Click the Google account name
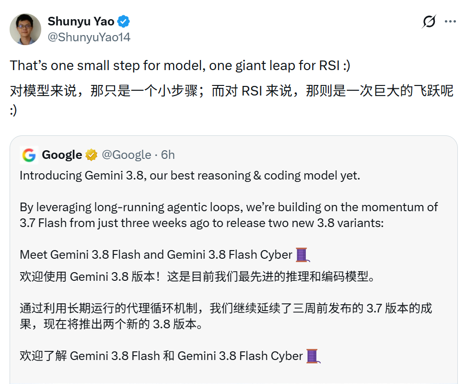The image size is (466, 384). 62,155
